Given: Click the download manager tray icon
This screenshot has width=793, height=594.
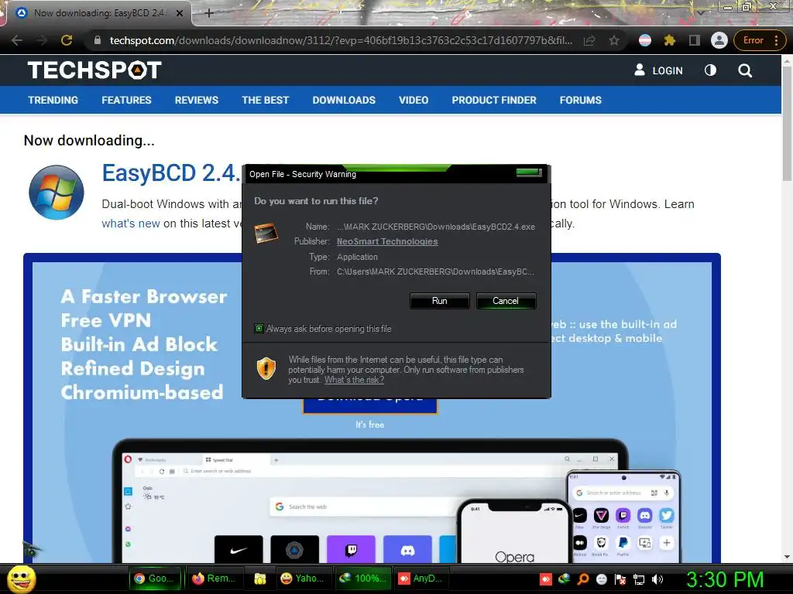Looking at the screenshot, I should point(564,579).
